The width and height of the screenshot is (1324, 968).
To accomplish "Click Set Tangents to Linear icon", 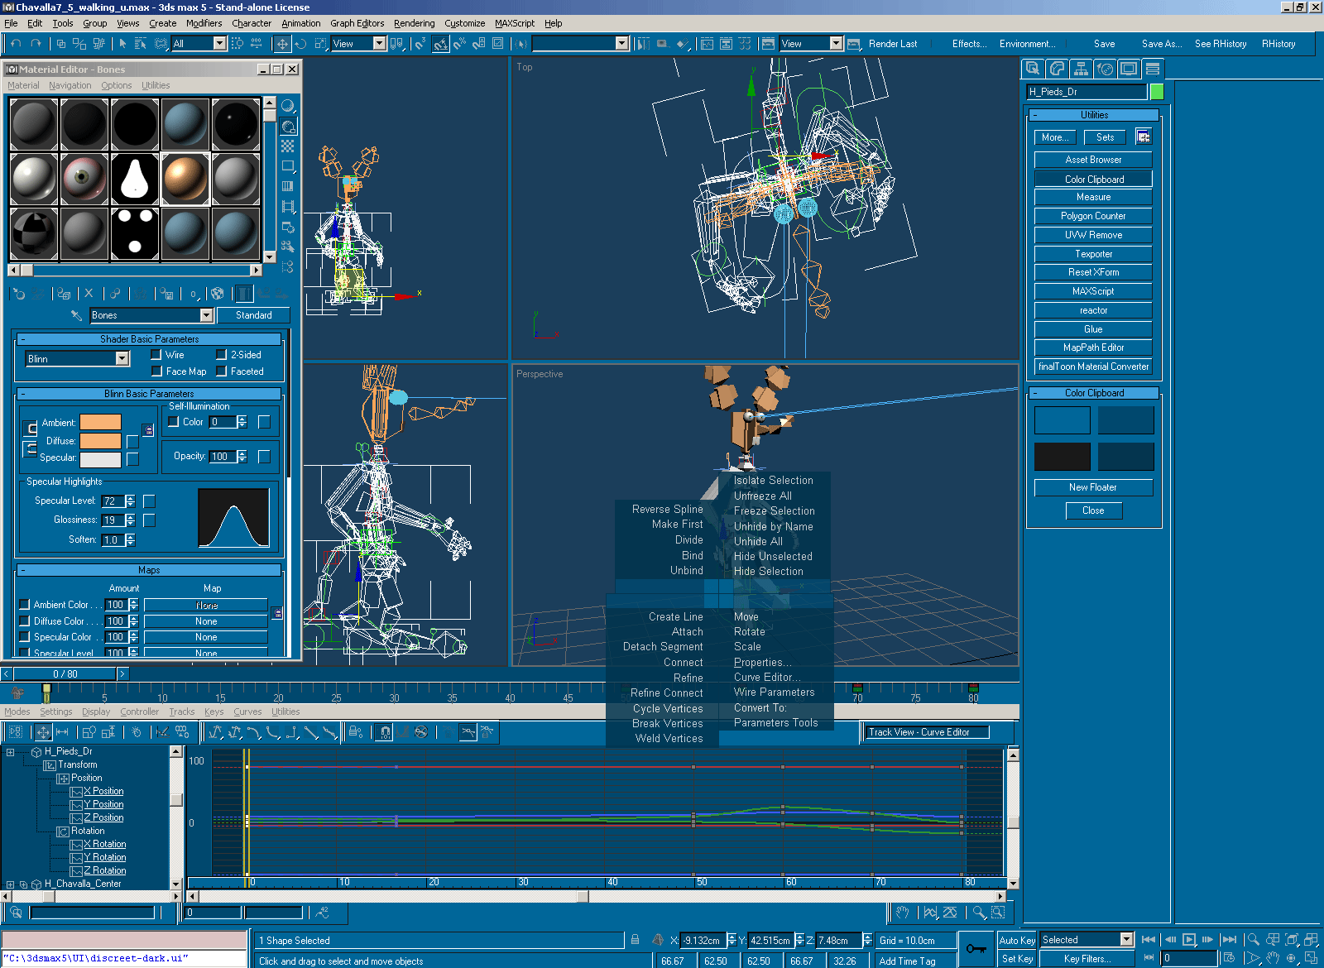I will [311, 732].
